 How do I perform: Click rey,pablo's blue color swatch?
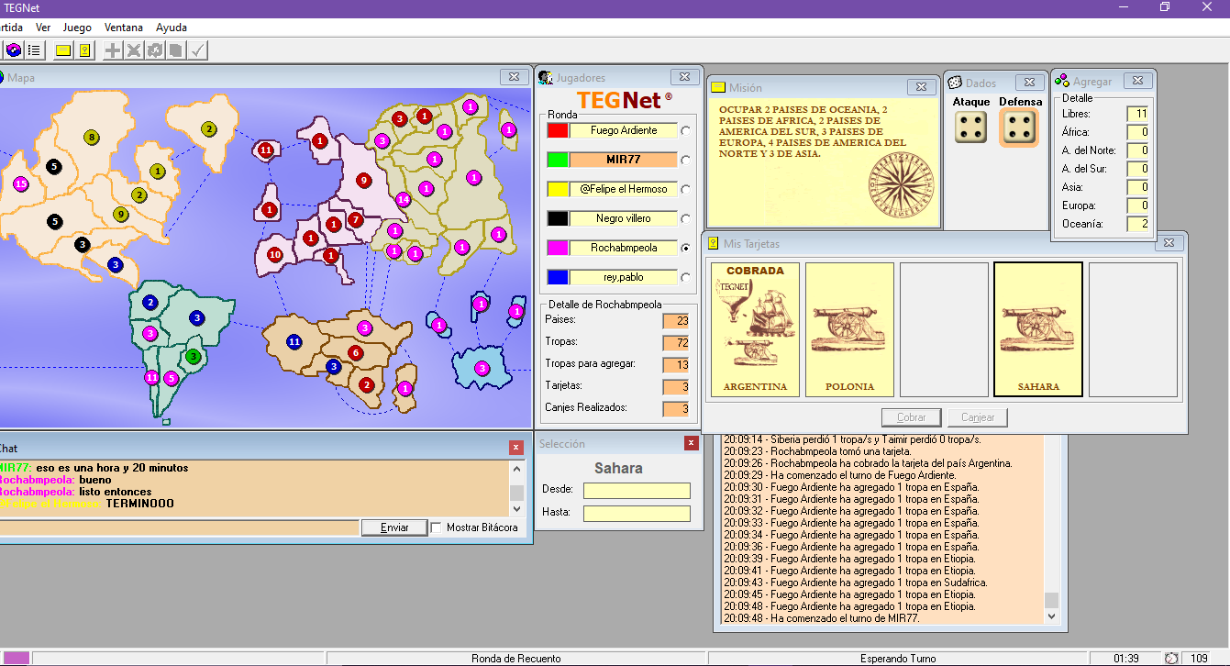(x=558, y=278)
